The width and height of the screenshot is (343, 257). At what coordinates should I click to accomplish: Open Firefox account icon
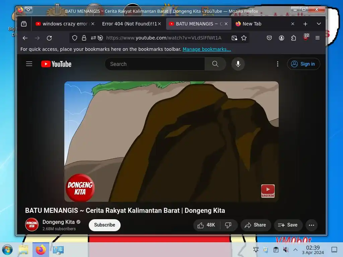point(281,38)
